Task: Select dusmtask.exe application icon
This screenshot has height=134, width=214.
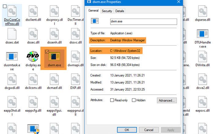Action: pos(12,56)
